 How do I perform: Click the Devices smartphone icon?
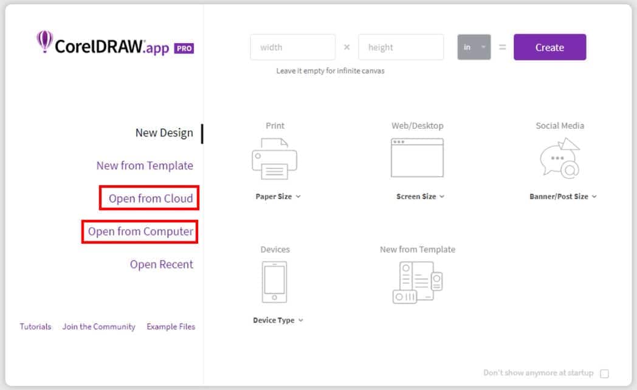click(275, 281)
